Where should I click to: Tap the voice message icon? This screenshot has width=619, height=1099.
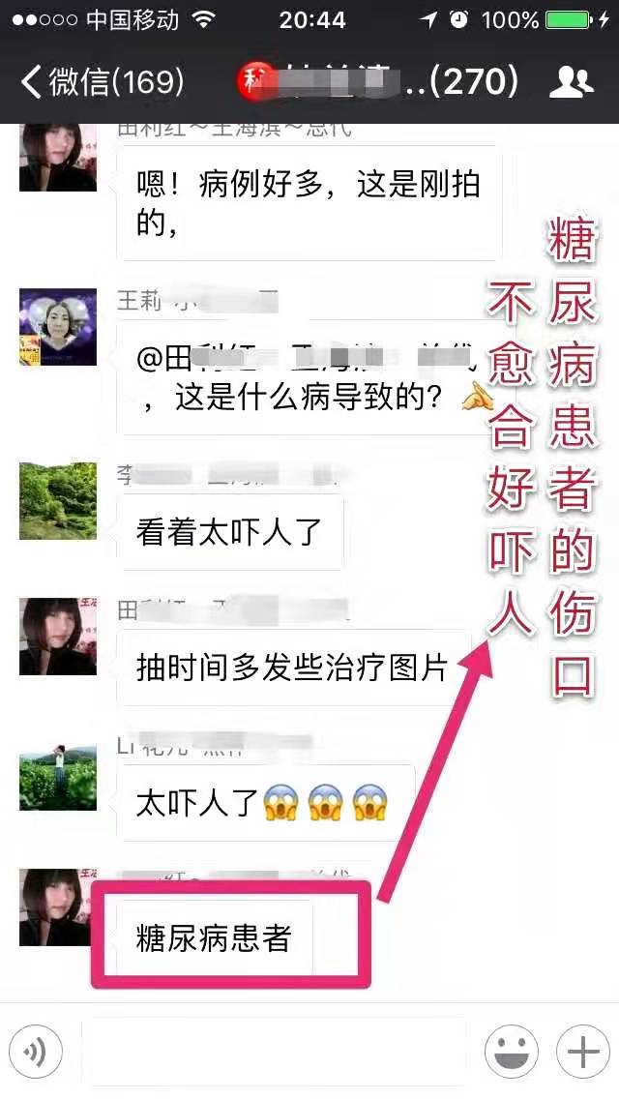pos(37,1051)
